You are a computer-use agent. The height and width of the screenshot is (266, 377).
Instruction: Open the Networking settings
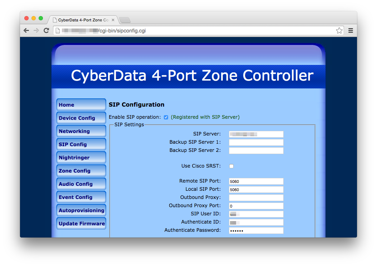pyautogui.click(x=81, y=131)
